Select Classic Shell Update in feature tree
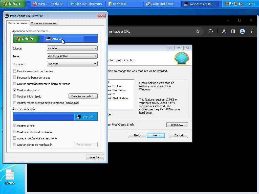 click(118, 98)
